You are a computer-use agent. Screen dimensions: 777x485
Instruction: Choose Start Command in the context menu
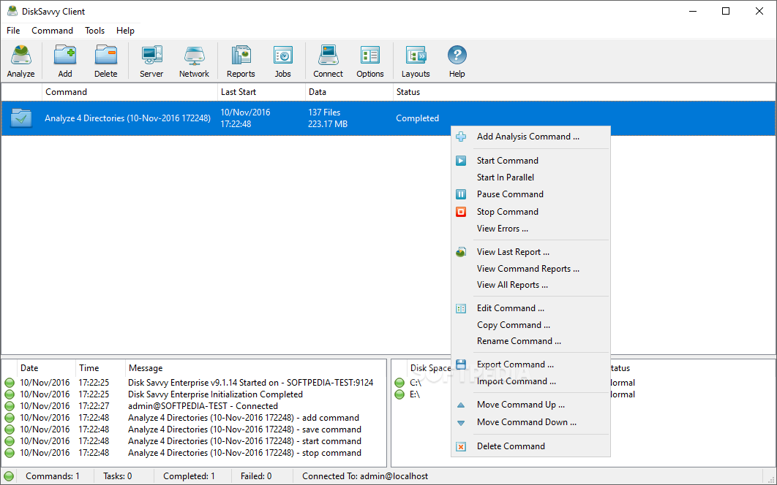tap(530, 161)
